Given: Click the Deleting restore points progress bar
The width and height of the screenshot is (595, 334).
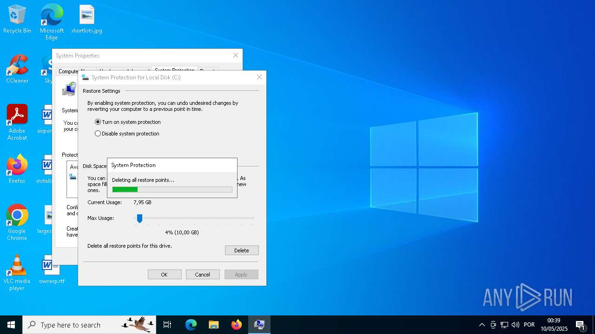Looking at the screenshot, I should (172, 189).
